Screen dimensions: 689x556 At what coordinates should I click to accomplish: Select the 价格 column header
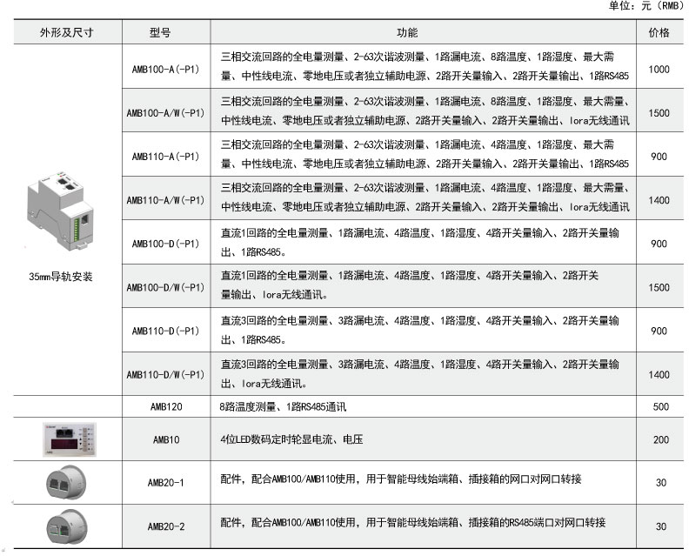(659, 33)
